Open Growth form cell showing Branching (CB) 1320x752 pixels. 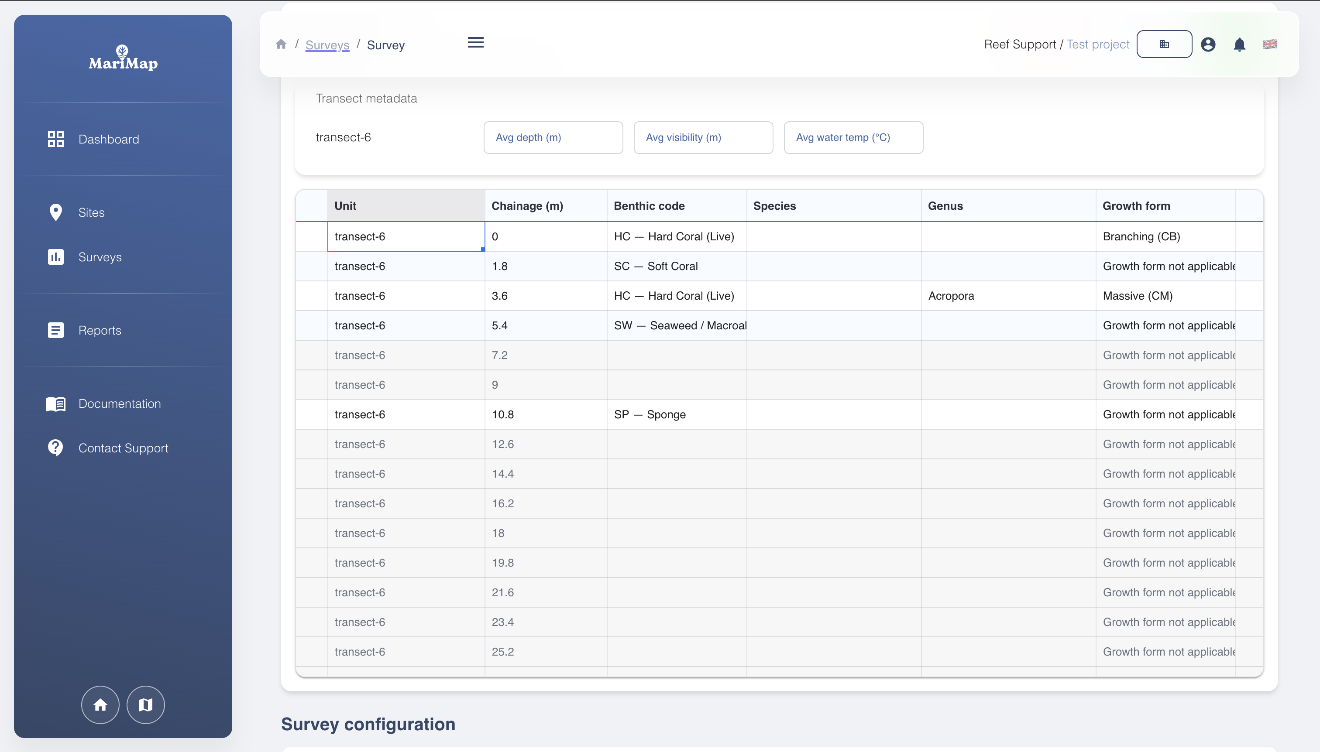coord(1165,236)
